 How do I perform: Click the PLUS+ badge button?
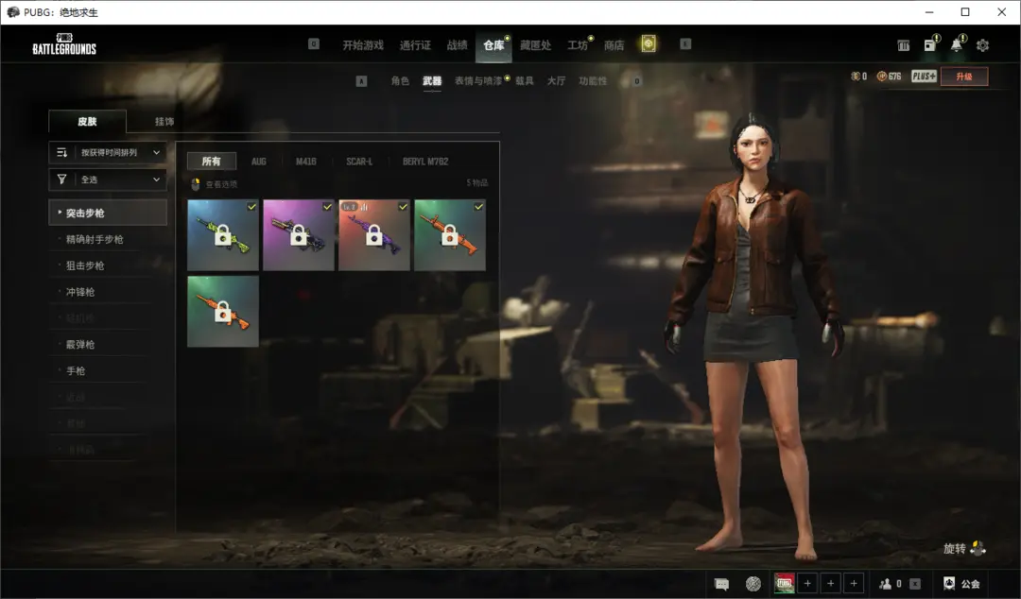click(924, 77)
